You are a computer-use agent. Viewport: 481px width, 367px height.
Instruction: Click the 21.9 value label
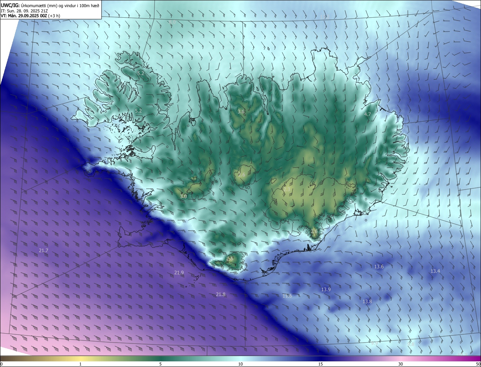tap(179, 272)
